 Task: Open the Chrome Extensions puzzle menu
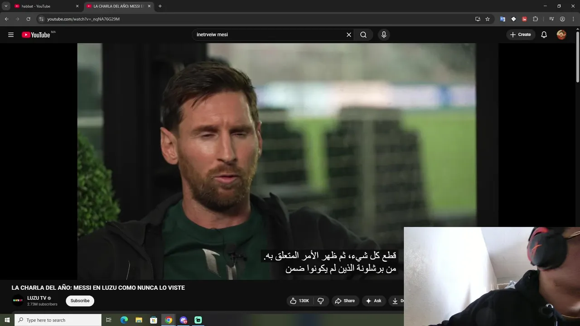coord(535,19)
